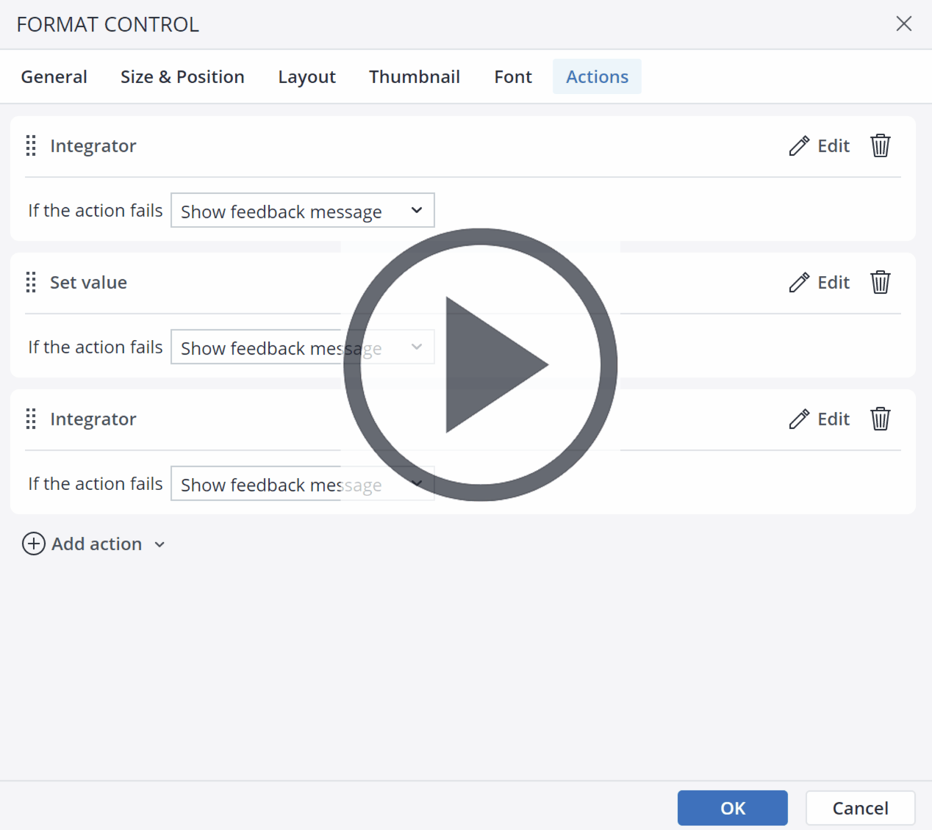Select the Font tab
The height and width of the screenshot is (830, 932).
512,77
